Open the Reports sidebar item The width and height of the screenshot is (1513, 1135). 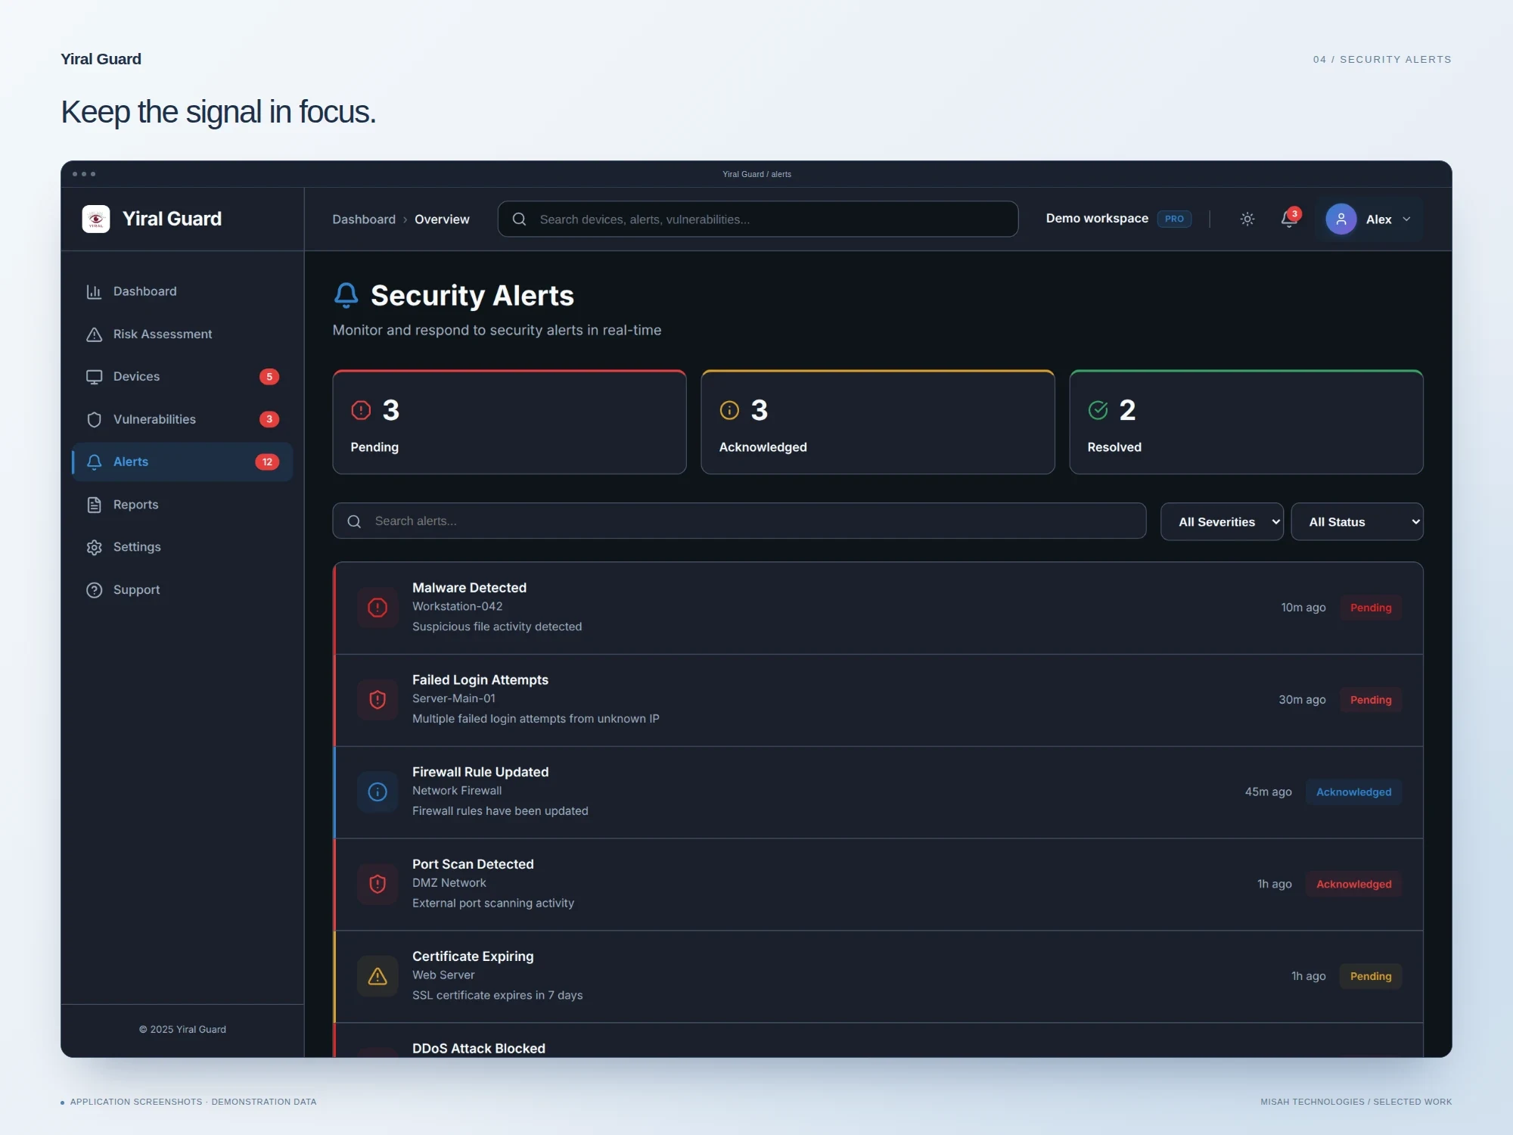coord(182,505)
